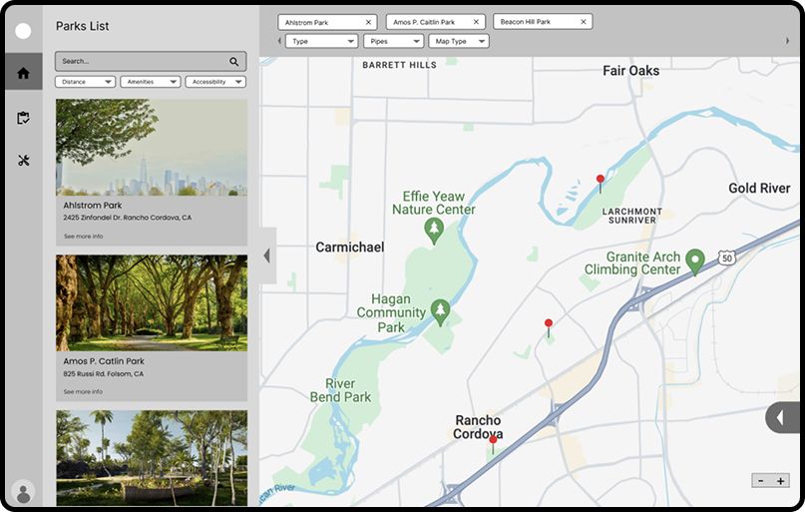This screenshot has width=805, height=512.
Task: Remove the Beacon Hill Park chip
Action: [583, 22]
